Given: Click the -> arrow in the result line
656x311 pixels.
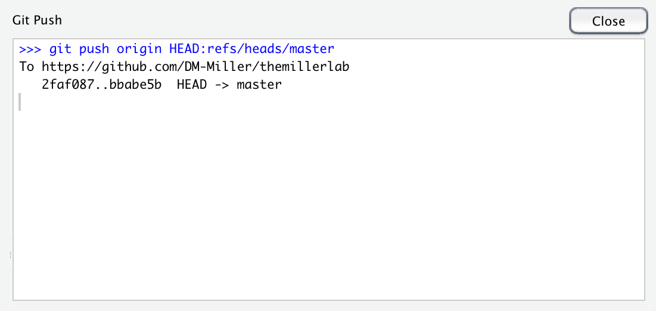Looking at the screenshot, I should (222, 85).
